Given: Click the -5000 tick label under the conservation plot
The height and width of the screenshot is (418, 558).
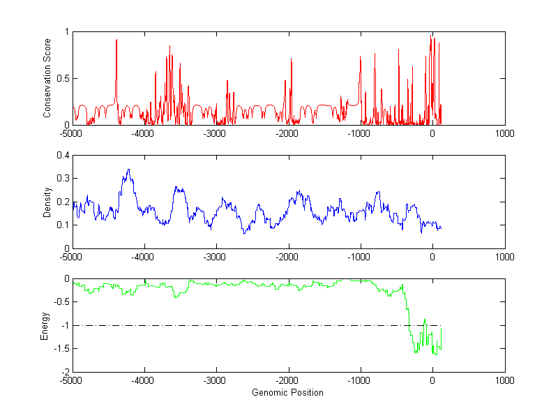Looking at the screenshot, I should [x=73, y=133].
